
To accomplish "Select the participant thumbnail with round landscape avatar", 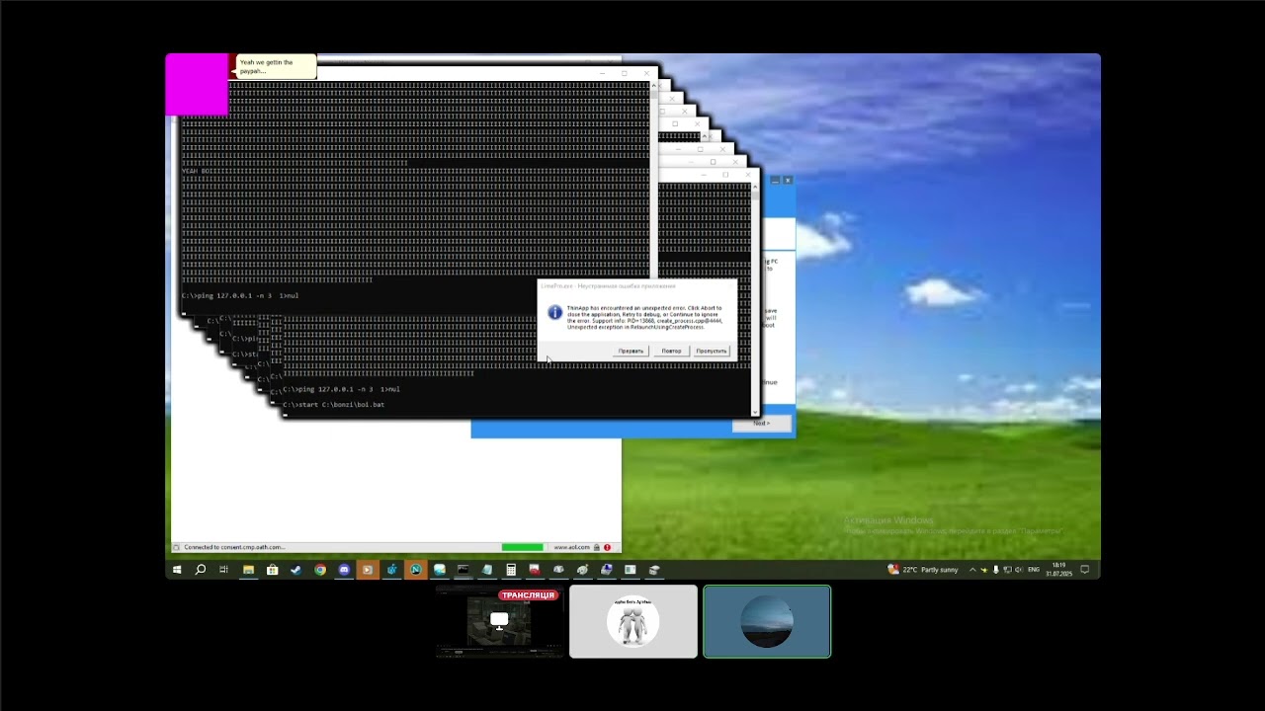I will [x=767, y=621].
